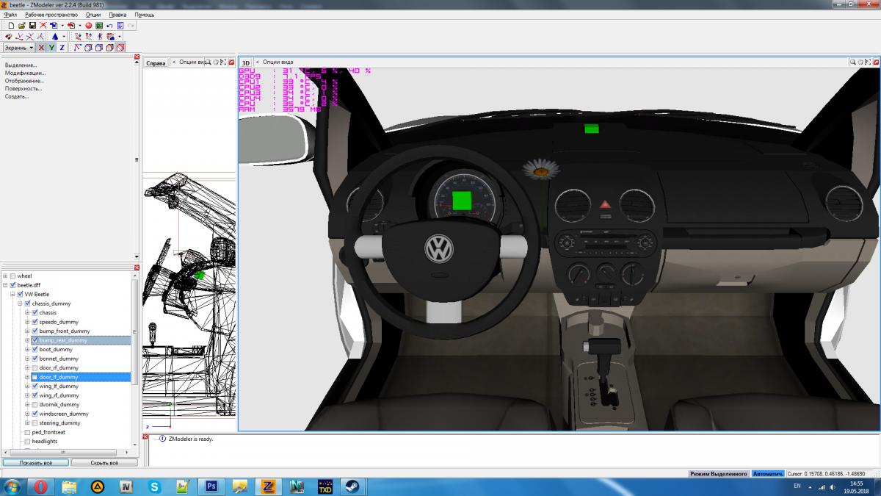Click the red sphere toolbar icon
Image resolution: width=881 pixels, height=496 pixels.
click(x=88, y=25)
